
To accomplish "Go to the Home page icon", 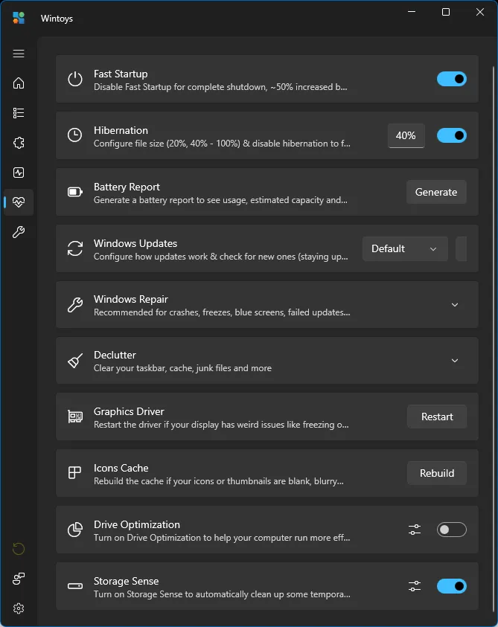I will [19, 83].
